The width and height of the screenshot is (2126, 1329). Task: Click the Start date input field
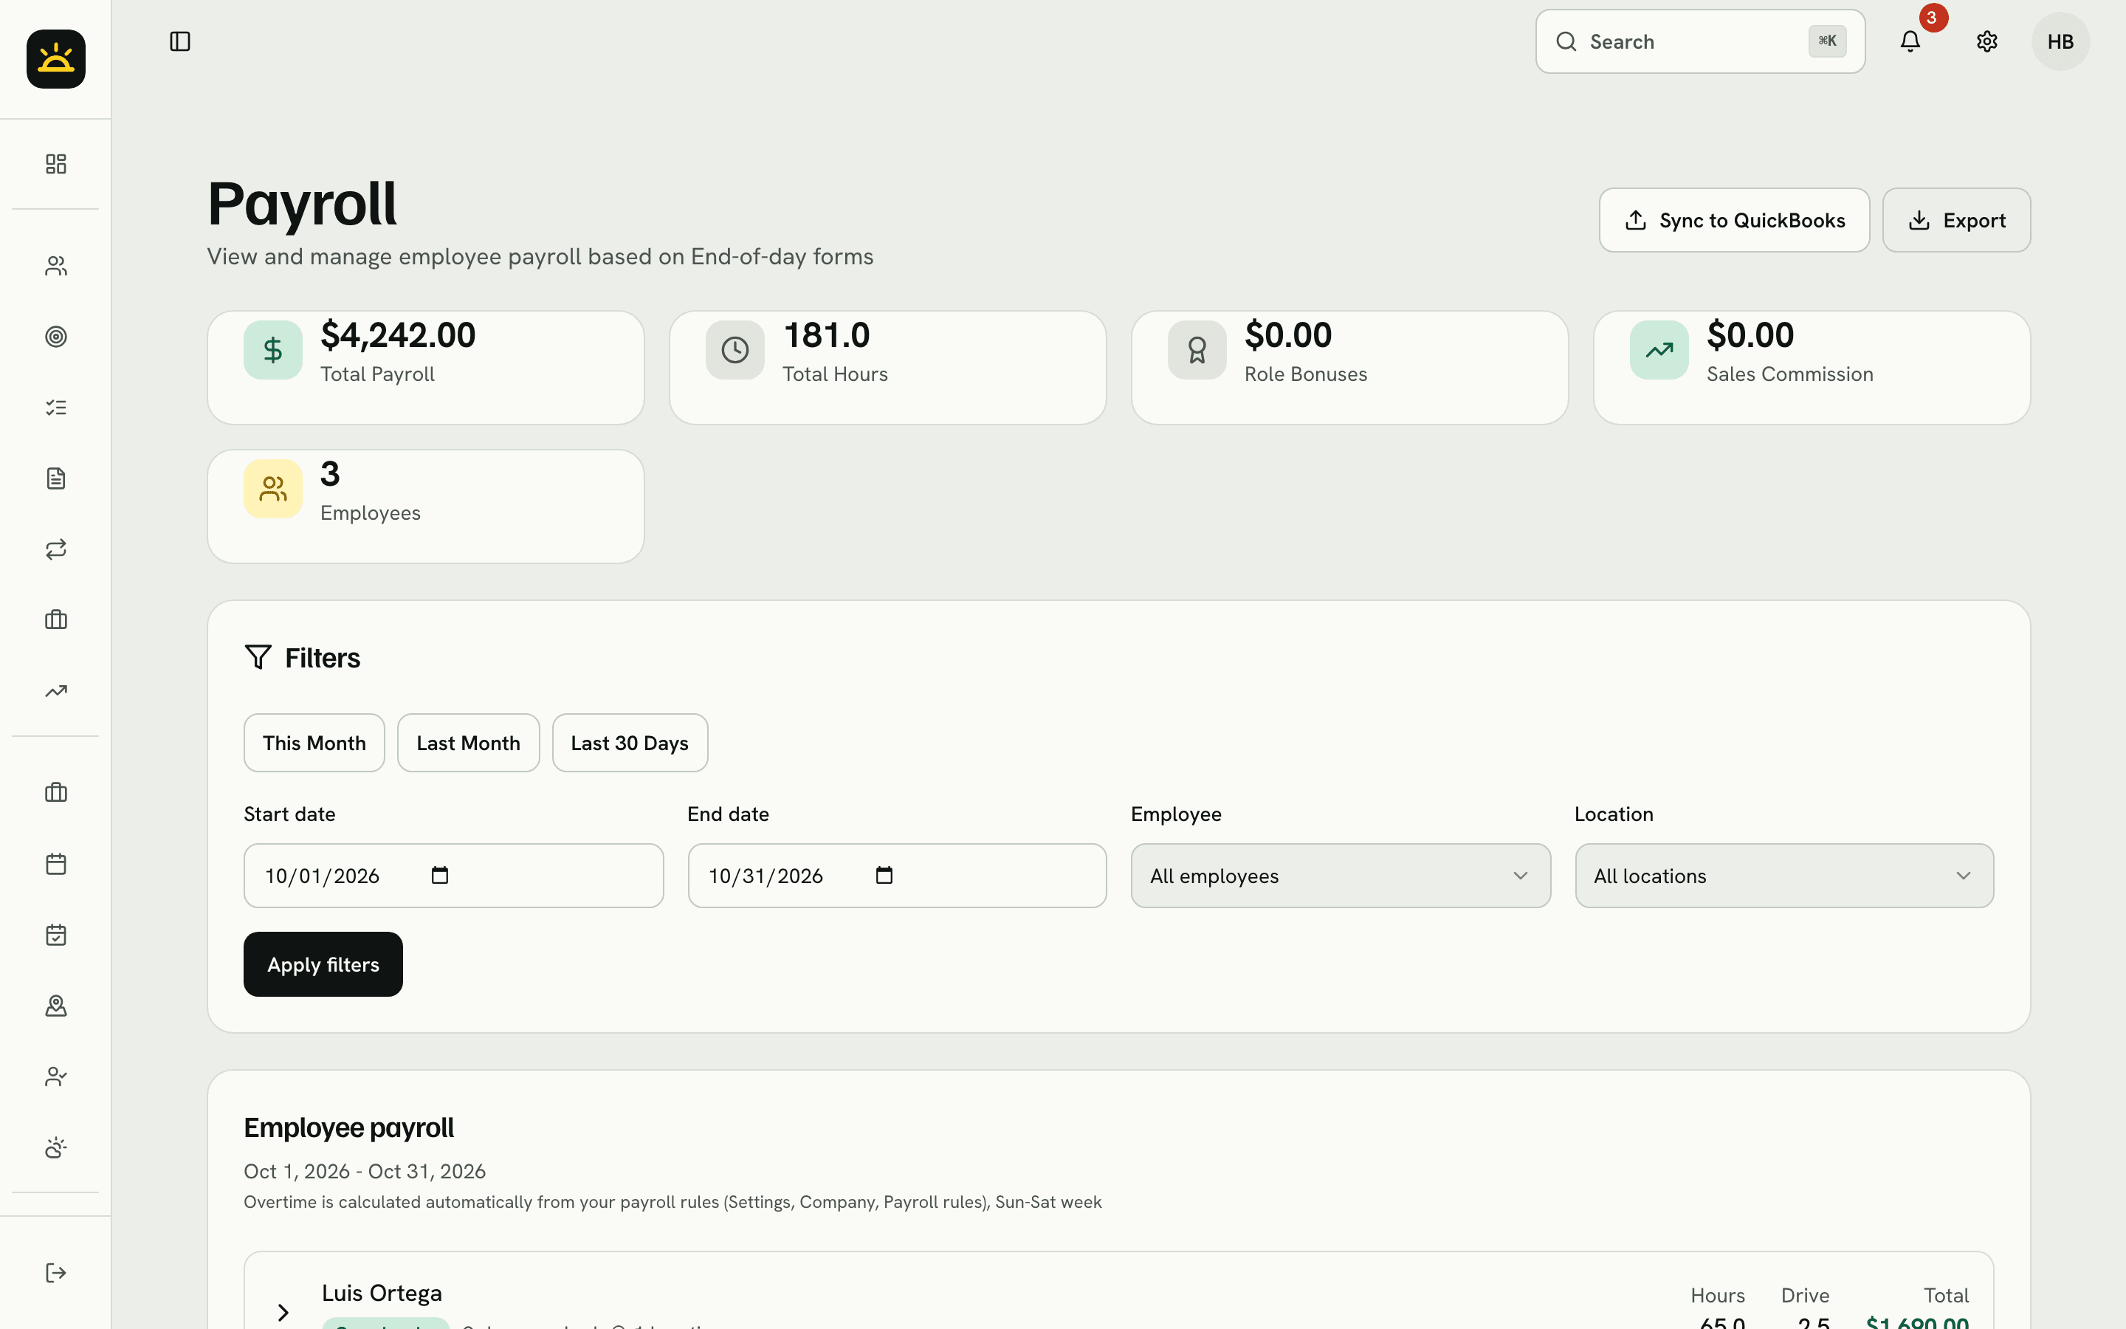pyautogui.click(x=453, y=876)
